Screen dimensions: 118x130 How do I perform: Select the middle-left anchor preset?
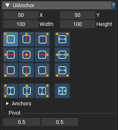11,55
